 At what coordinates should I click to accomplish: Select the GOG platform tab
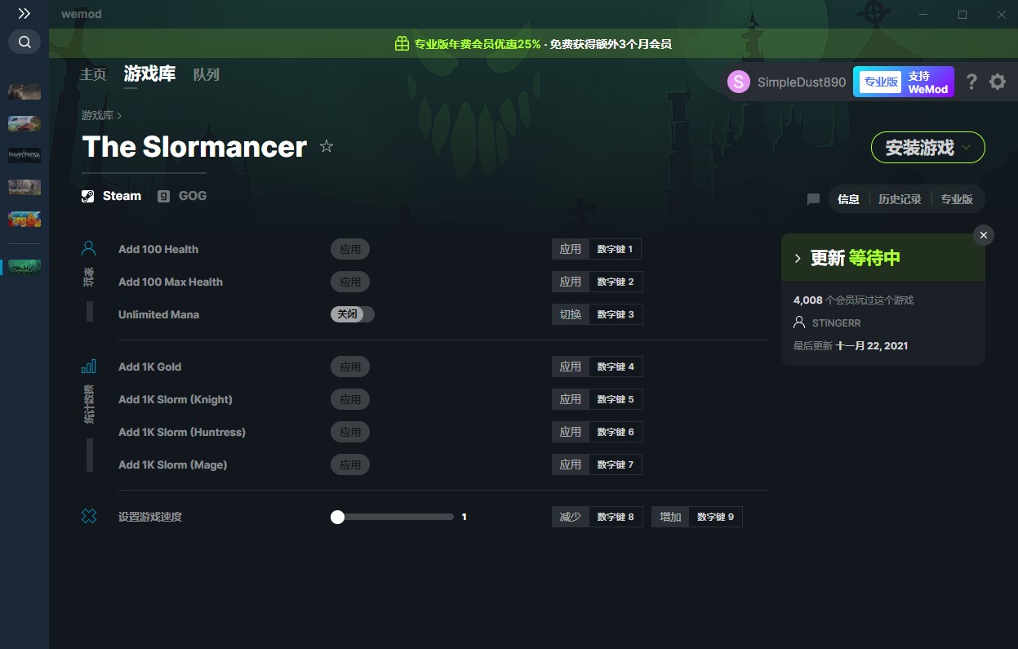point(182,196)
